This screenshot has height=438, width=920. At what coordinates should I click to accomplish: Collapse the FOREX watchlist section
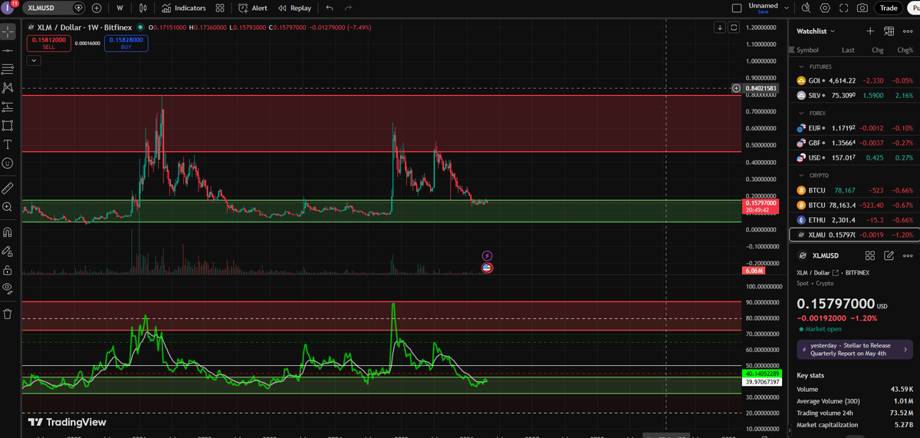click(801, 113)
